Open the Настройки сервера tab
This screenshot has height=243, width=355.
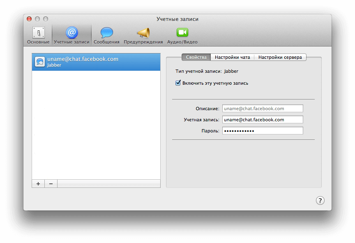(x=280, y=57)
